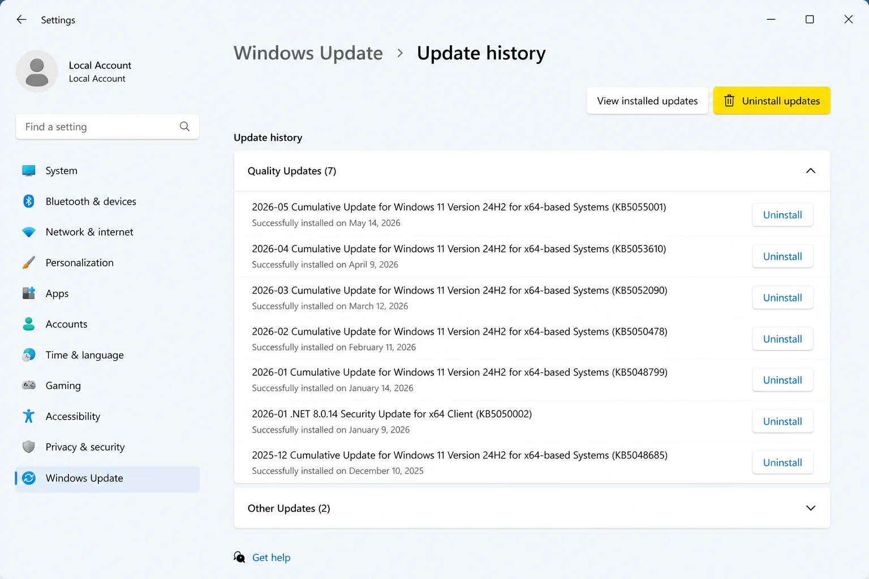Image resolution: width=869 pixels, height=579 pixels.
Task: Uninstall KB5053610 update
Action: pyautogui.click(x=782, y=256)
